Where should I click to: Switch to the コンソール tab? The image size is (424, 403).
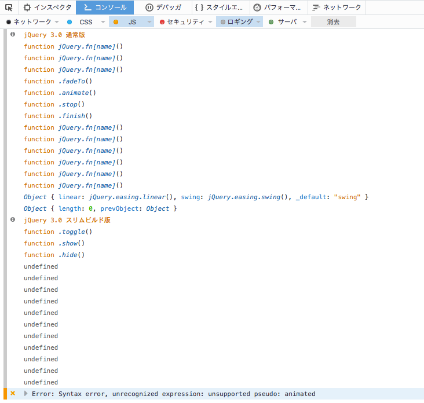[x=105, y=8]
